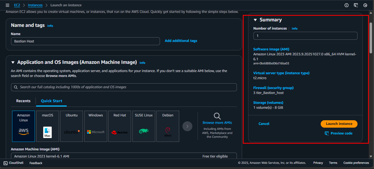The image size is (374, 169).
Task: Click the t2.micro instance type text
Action: point(260,78)
